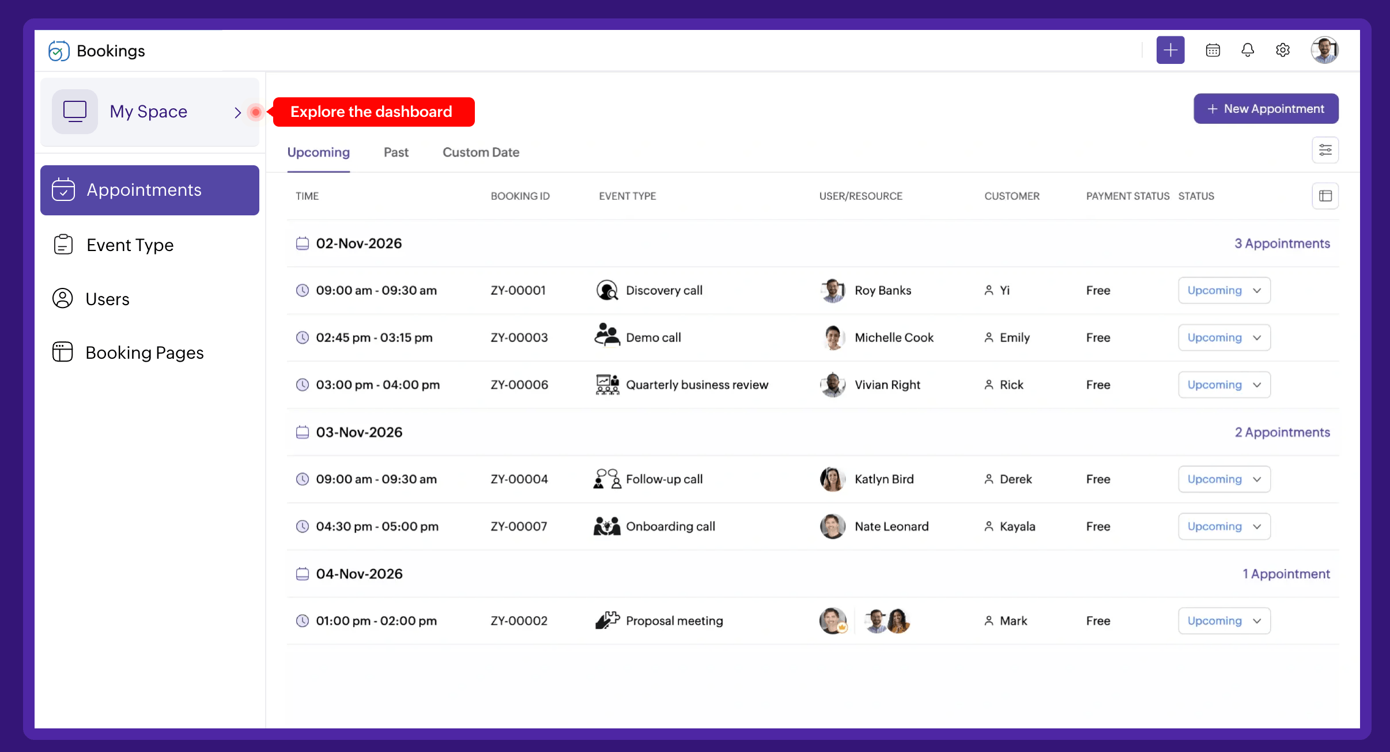The height and width of the screenshot is (752, 1390).
Task: Select the Upcoming appointments tab
Action: (x=318, y=152)
